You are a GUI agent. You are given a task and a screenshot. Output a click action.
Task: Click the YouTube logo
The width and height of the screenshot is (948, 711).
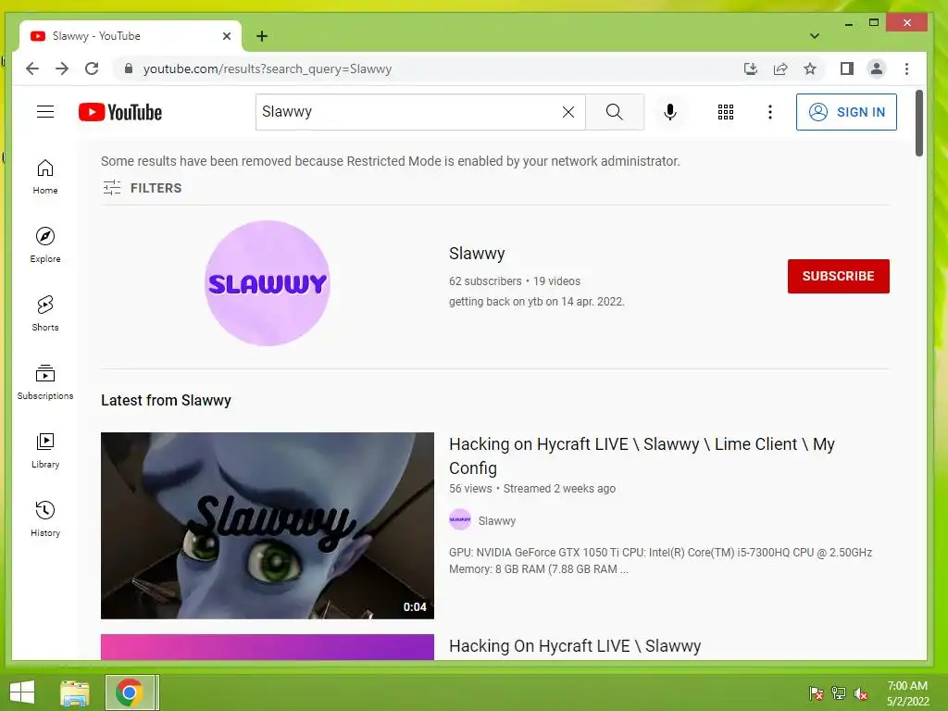coord(120,112)
